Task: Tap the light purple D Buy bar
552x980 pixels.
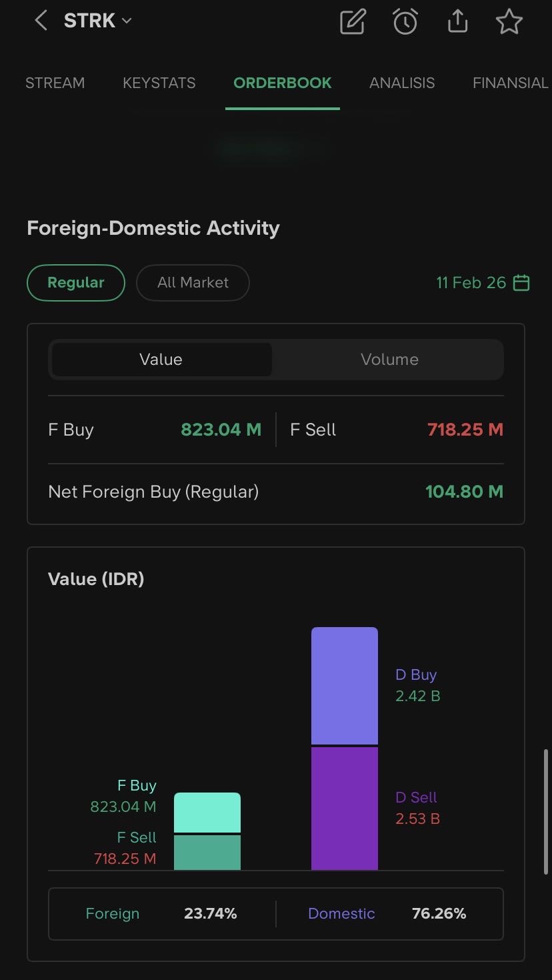Action: (344, 686)
